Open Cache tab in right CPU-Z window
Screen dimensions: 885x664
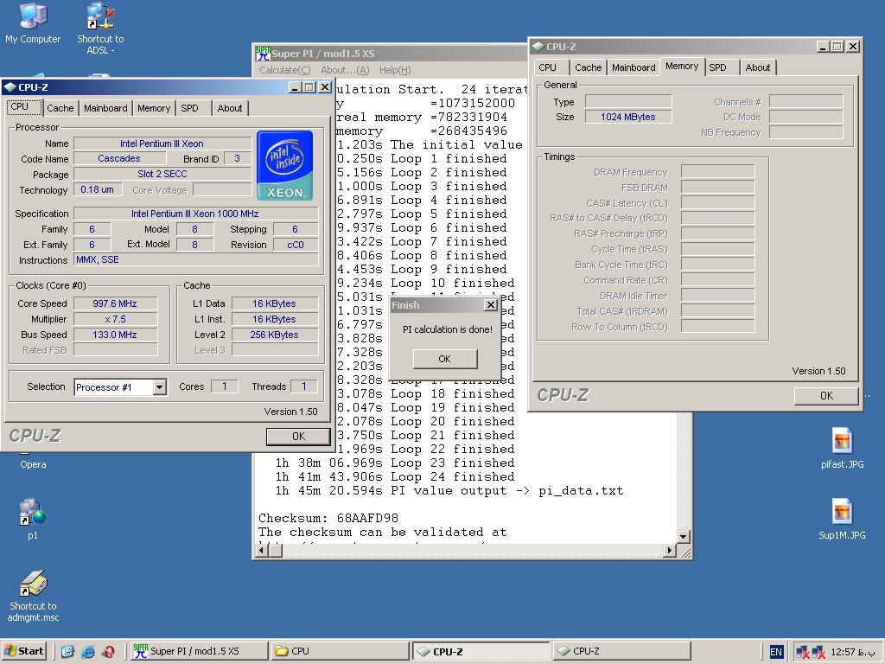coord(588,67)
